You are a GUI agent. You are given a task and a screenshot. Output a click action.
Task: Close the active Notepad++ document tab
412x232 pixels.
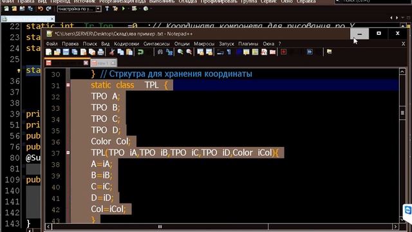click(x=86, y=63)
